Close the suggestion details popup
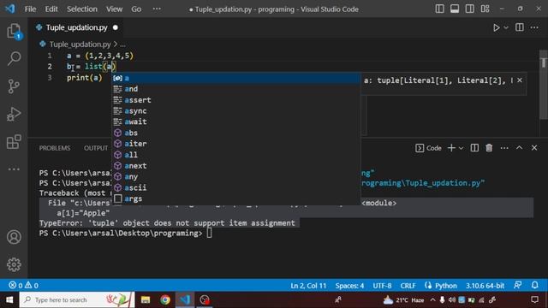This screenshot has height=308, width=548. coord(520,80)
